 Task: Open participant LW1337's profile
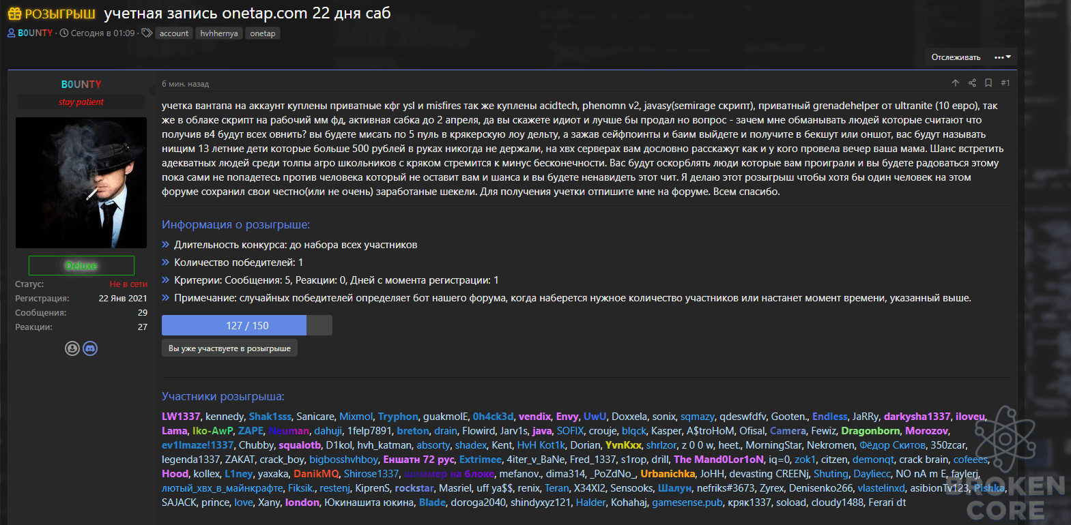tap(181, 417)
